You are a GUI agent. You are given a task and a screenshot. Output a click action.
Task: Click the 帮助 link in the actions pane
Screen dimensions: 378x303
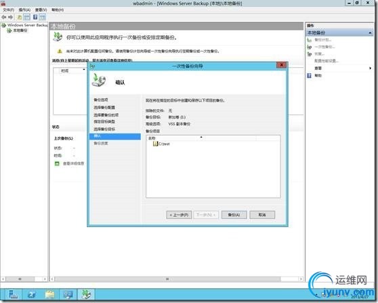coord(318,75)
